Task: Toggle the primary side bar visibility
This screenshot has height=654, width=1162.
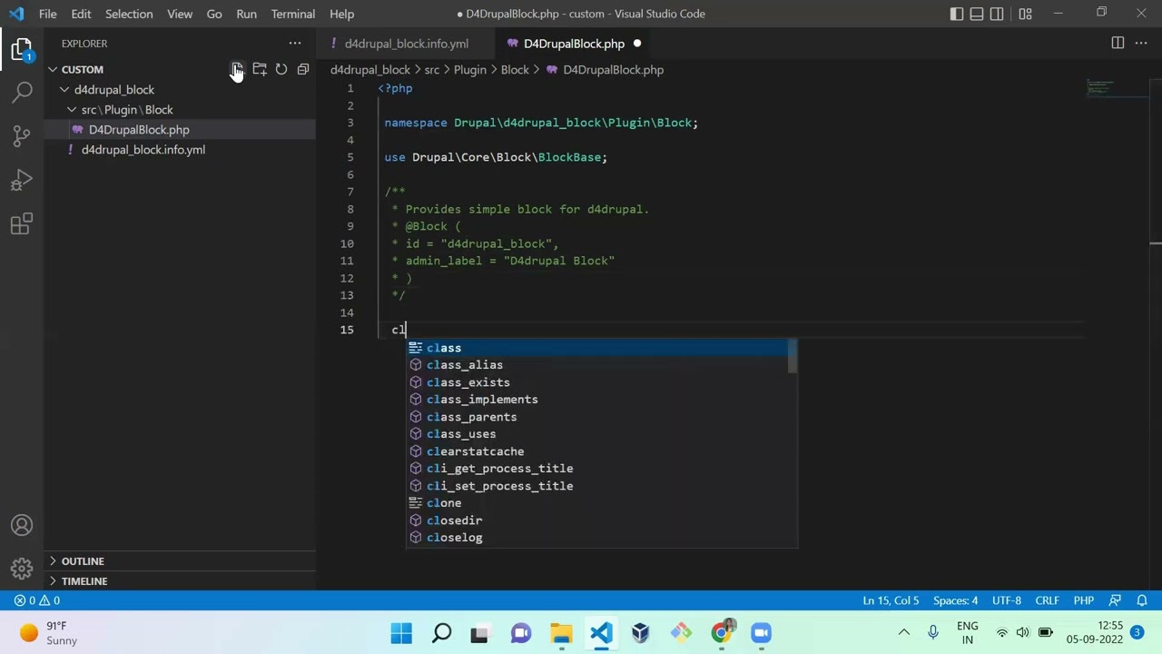Action: tap(957, 14)
